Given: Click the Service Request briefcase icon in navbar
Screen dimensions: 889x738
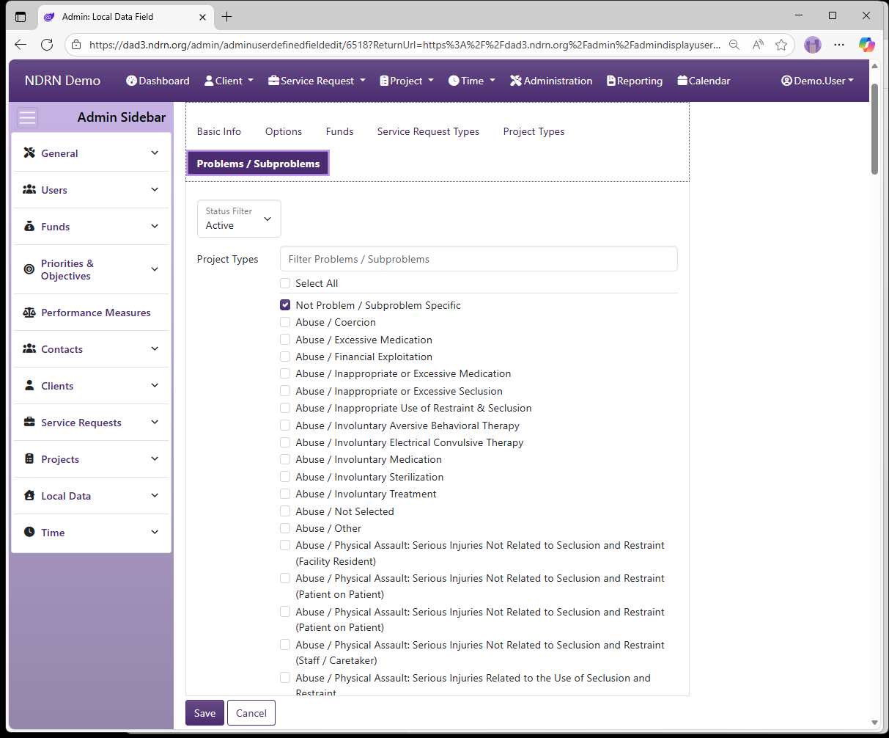Looking at the screenshot, I should click(x=274, y=81).
